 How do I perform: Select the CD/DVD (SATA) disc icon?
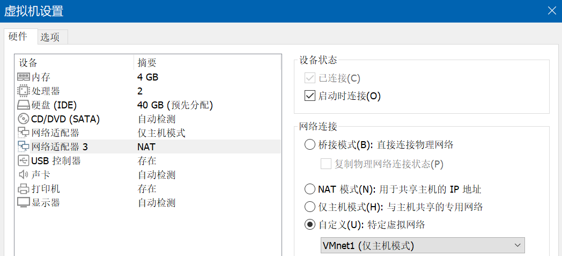[x=24, y=119]
